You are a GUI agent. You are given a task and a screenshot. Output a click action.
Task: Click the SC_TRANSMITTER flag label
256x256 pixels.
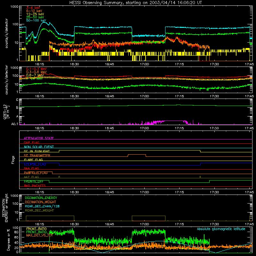tap(37, 155)
